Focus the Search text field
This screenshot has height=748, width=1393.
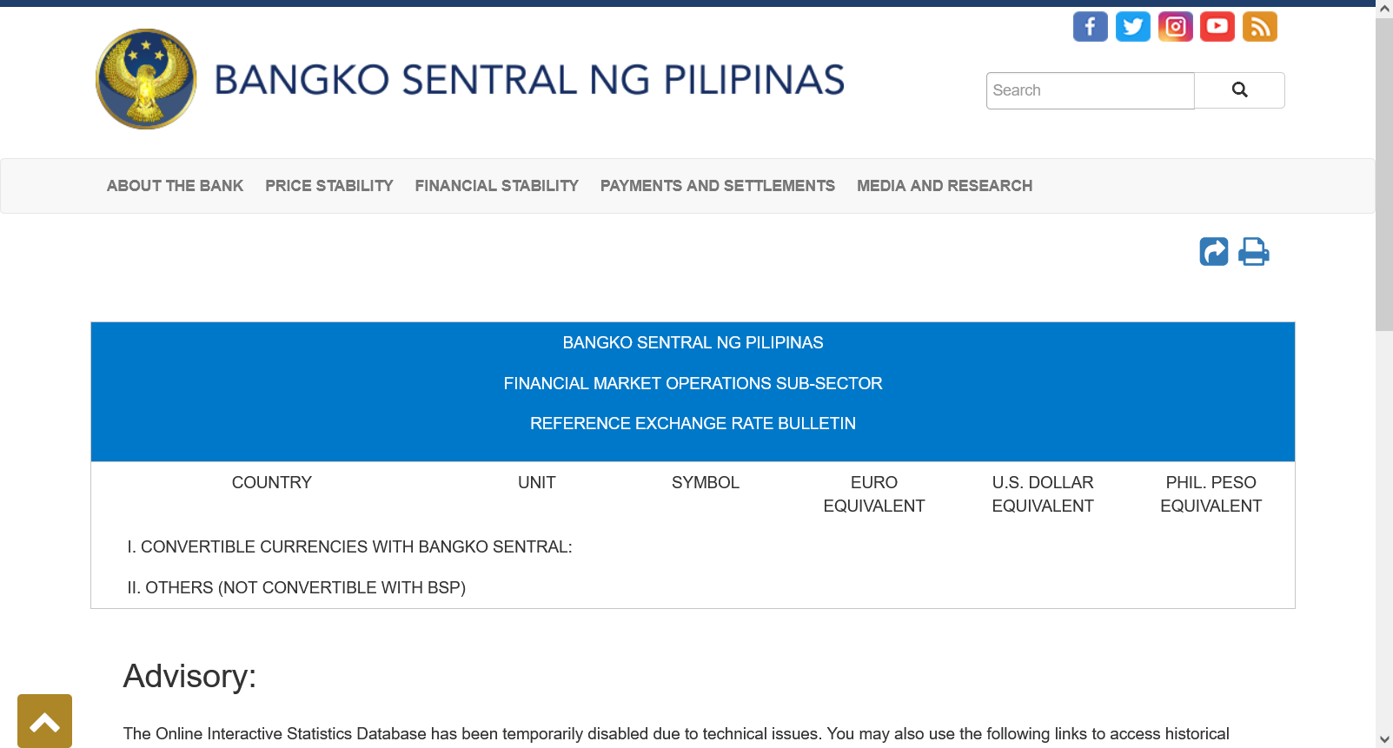coord(1090,90)
